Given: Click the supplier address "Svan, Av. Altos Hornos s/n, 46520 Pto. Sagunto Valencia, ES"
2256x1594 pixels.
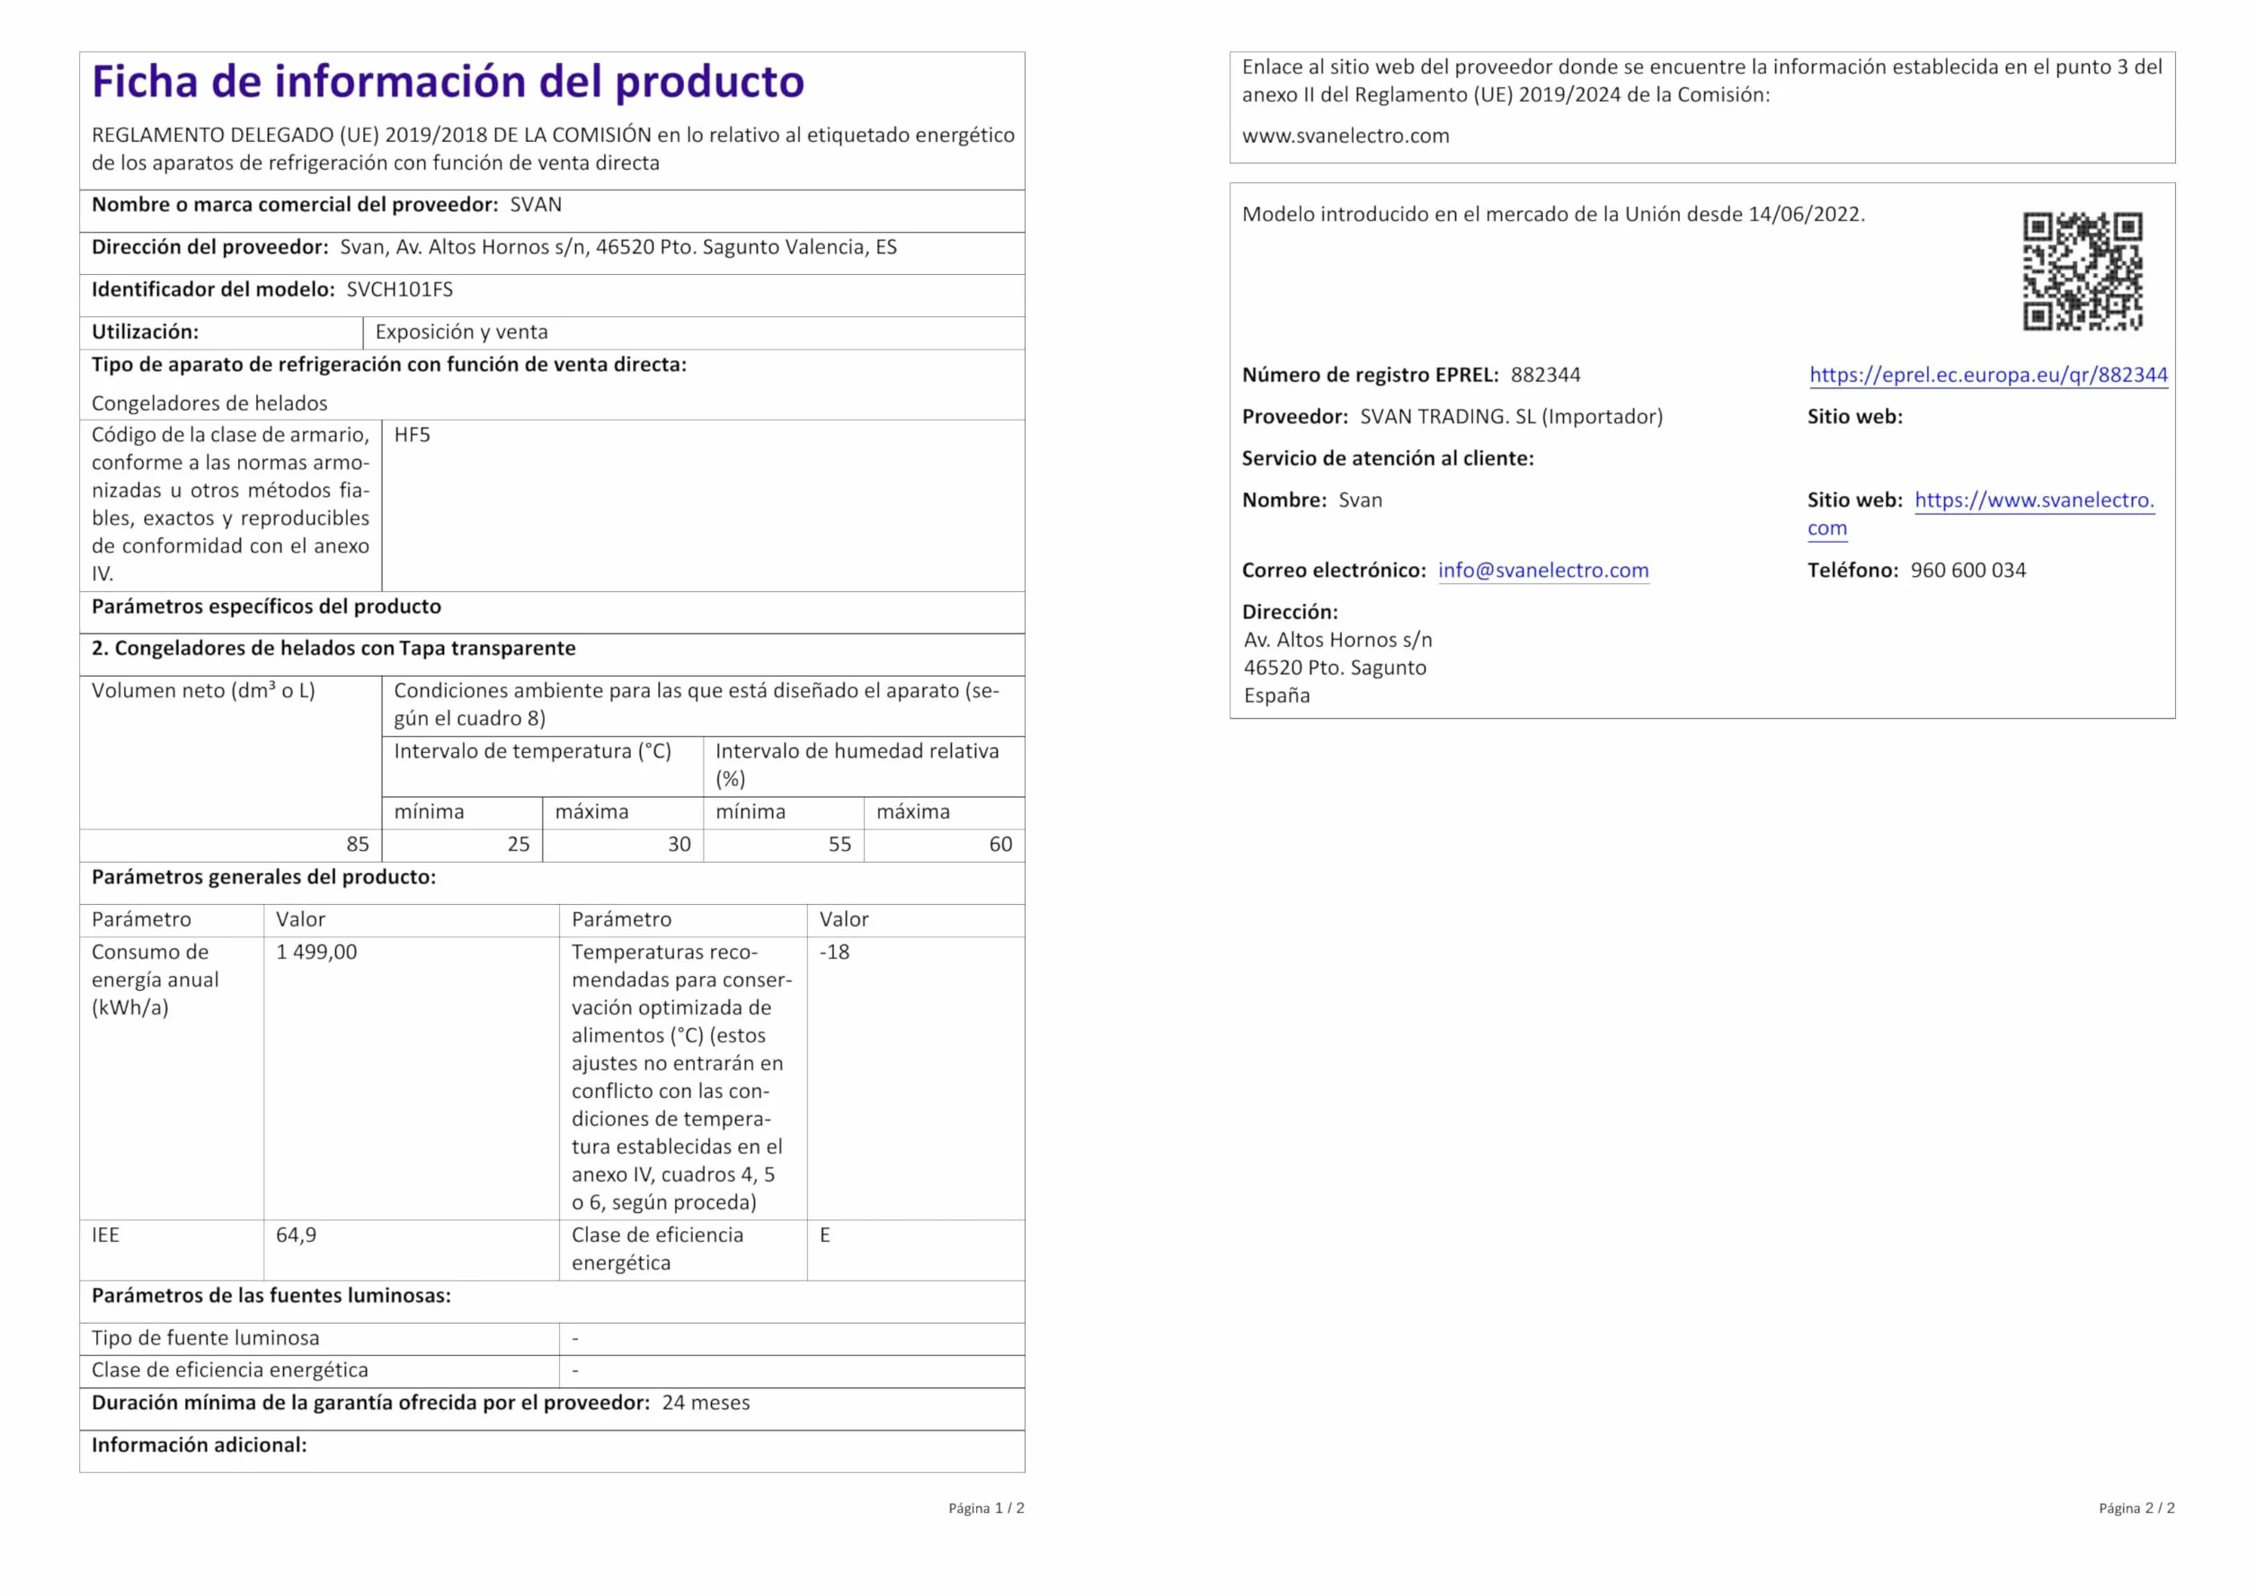Looking at the screenshot, I should [618, 246].
